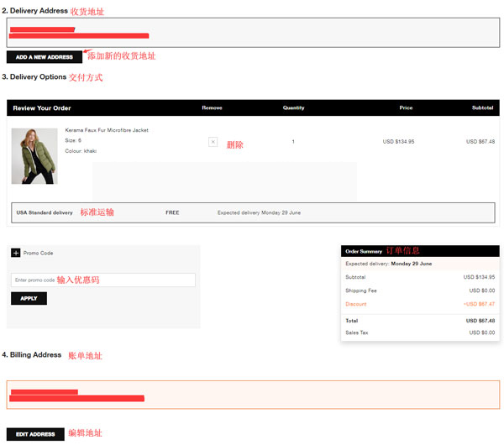Click the Discount row in order summary
Image resolution: width=504 pixels, height=445 pixels.
click(x=420, y=304)
